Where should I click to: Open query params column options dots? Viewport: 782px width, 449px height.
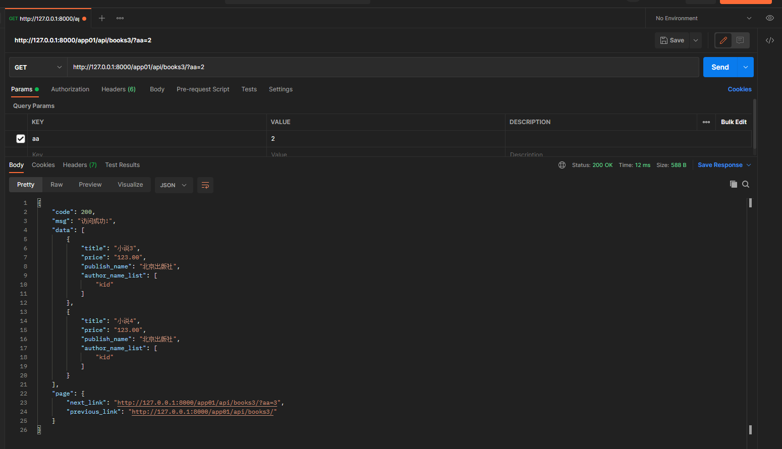[706, 122]
